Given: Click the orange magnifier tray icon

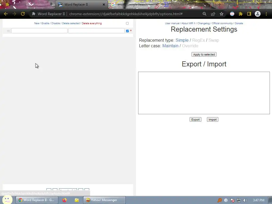Looking at the screenshot, I should click(220, 200).
